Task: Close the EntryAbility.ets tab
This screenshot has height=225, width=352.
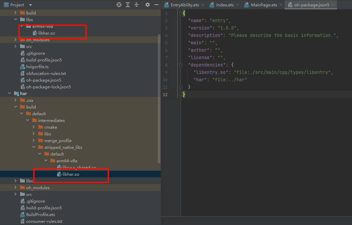Action: [203, 5]
